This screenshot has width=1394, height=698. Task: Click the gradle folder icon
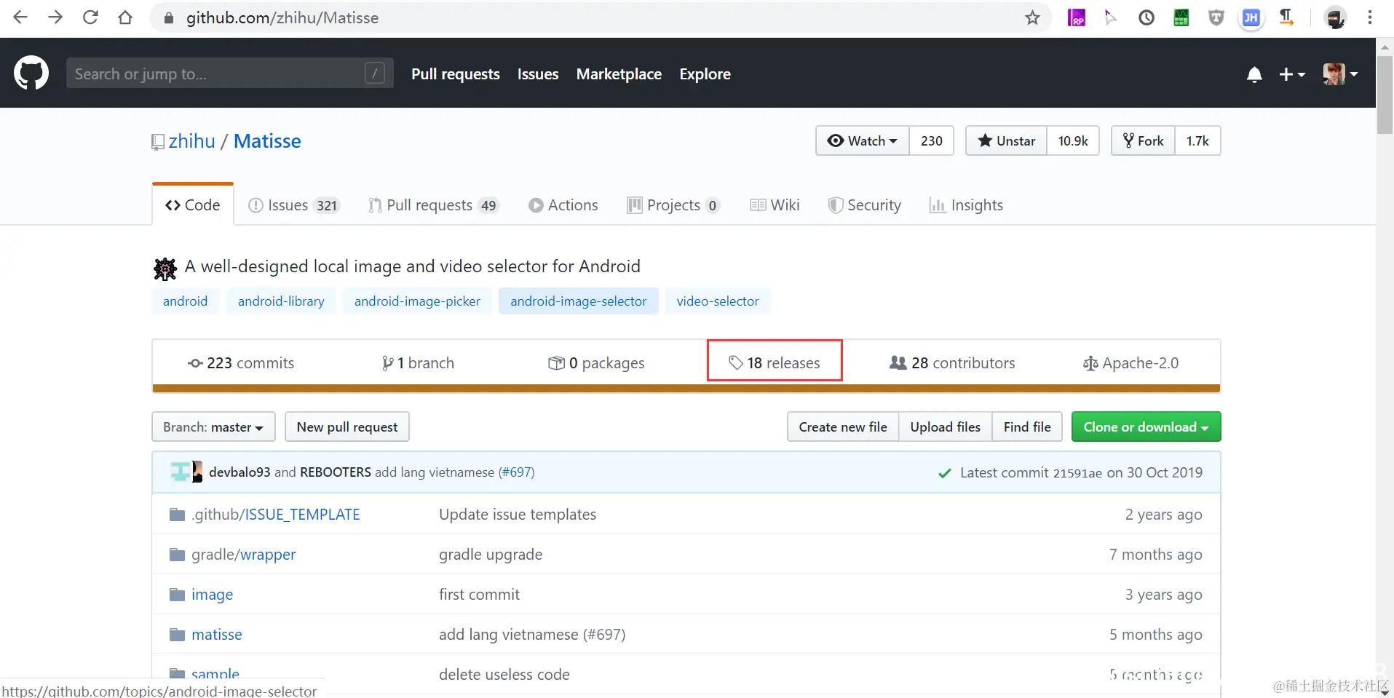(x=177, y=555)
